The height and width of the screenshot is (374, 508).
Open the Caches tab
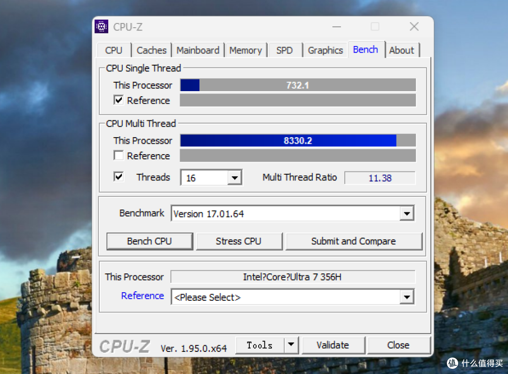pos(151,50)
